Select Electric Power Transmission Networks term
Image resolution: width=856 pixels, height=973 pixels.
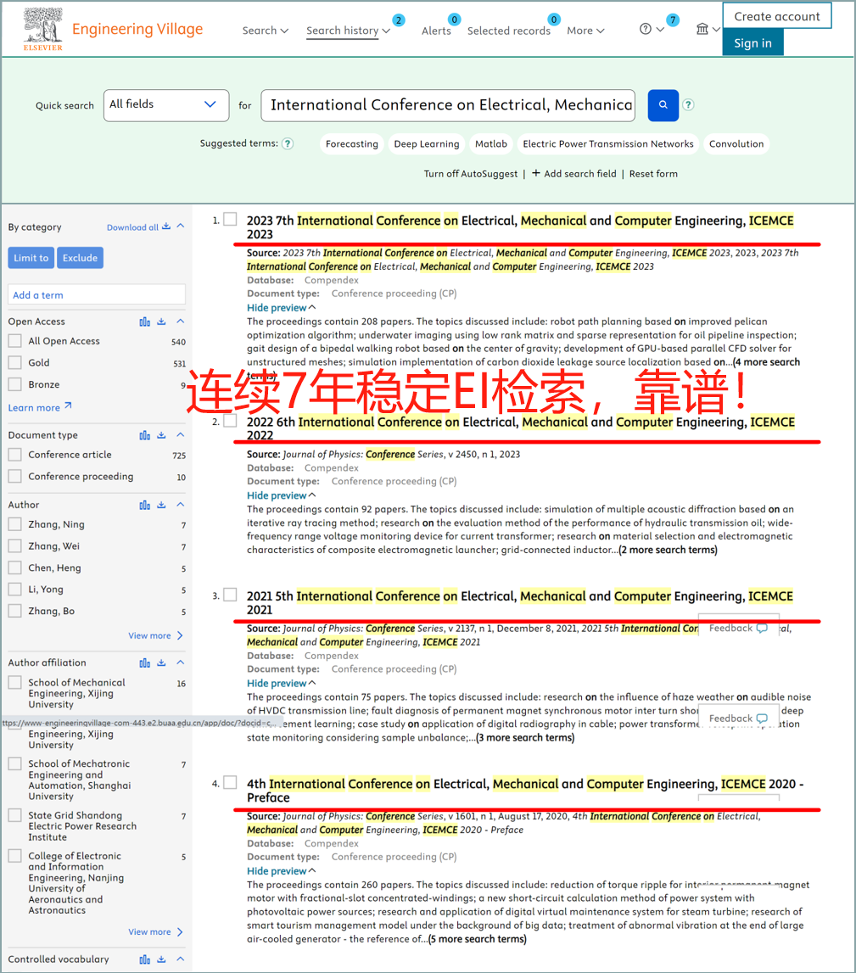click(x=608, y=144)
